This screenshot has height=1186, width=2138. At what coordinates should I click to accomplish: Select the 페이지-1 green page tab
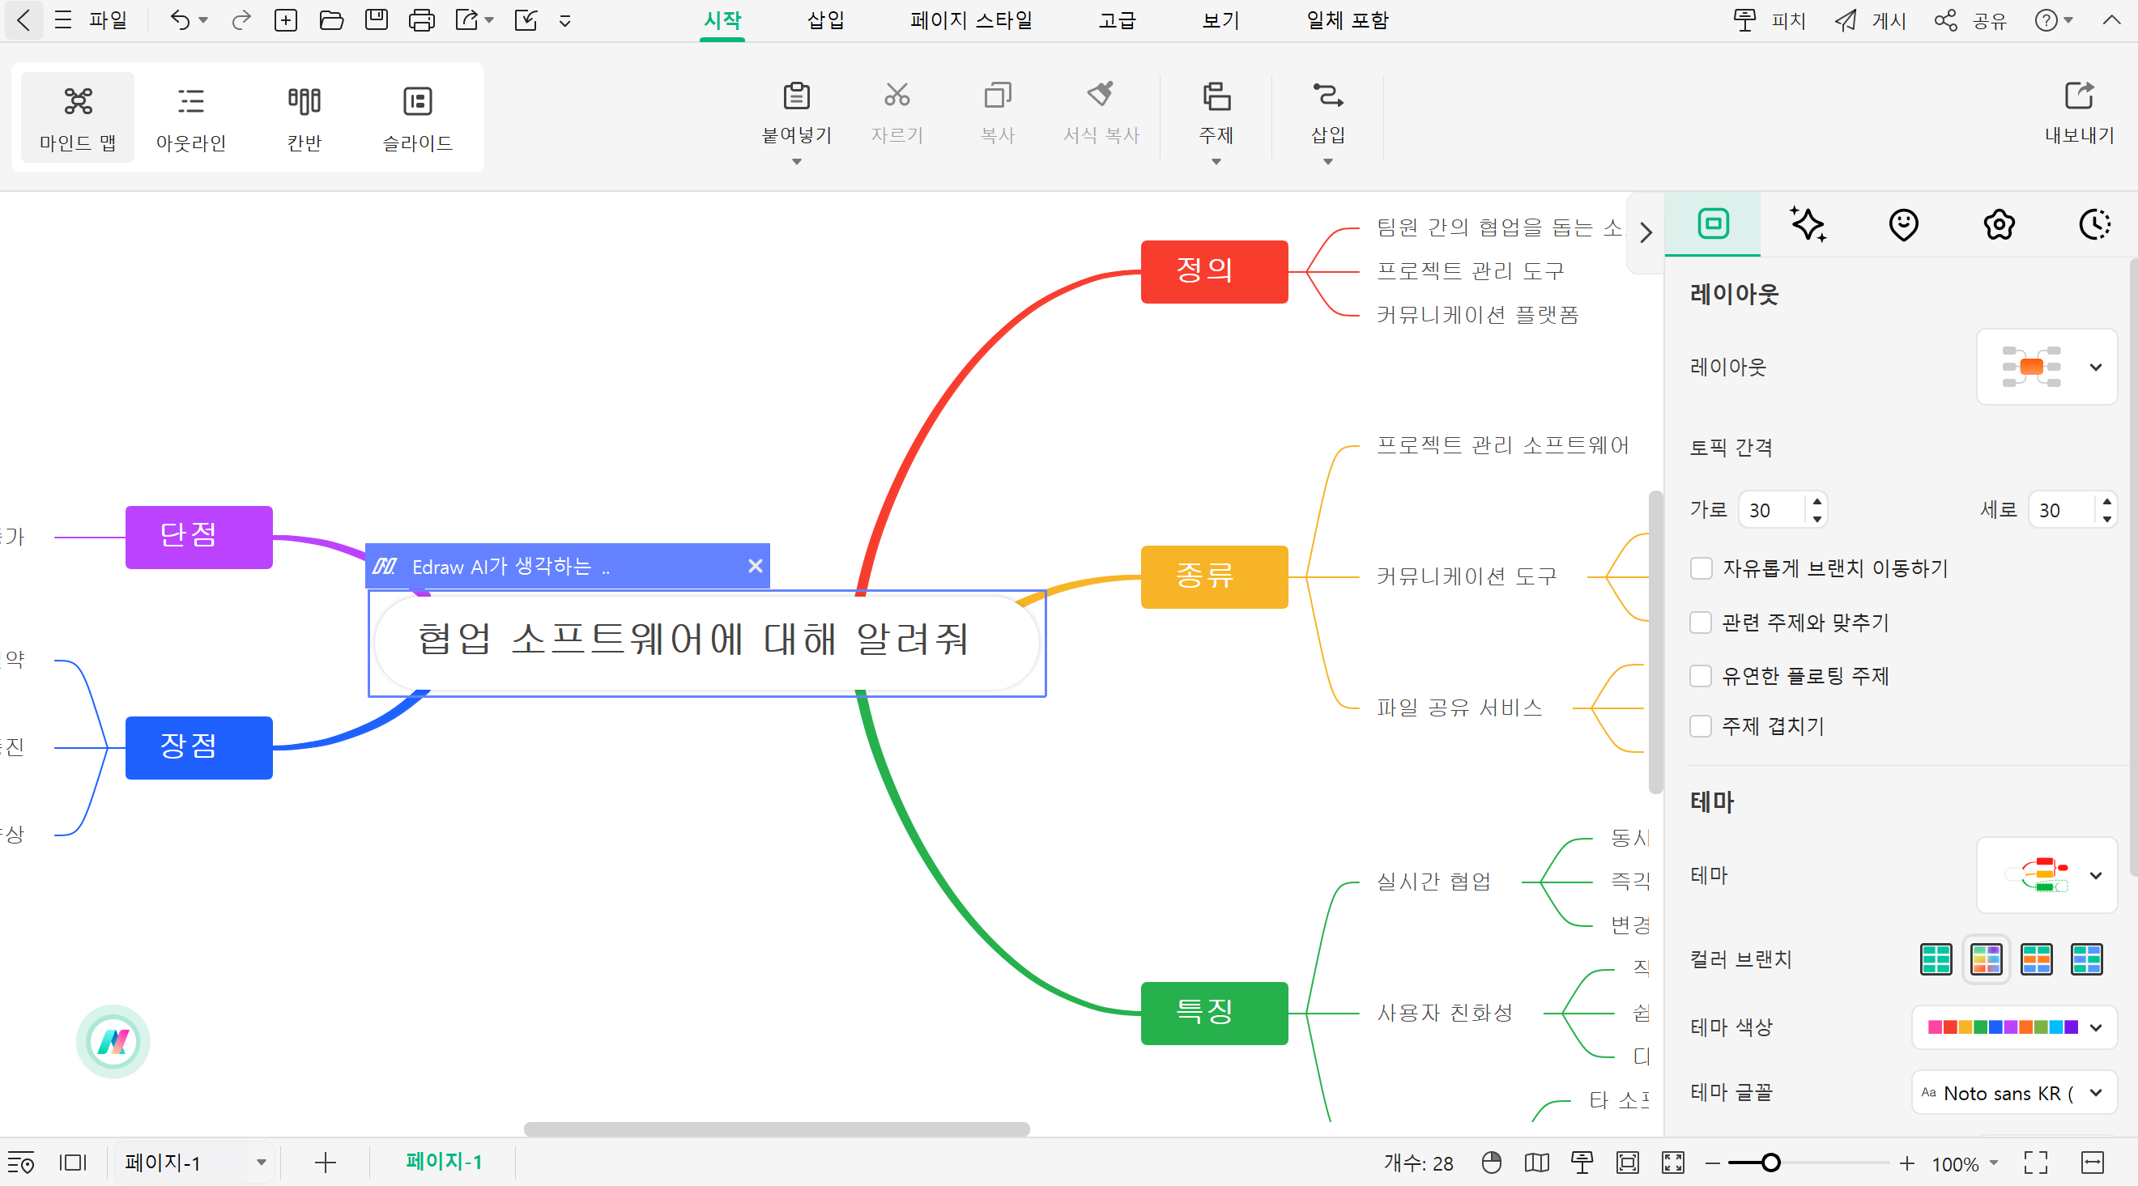[444, 1162]
